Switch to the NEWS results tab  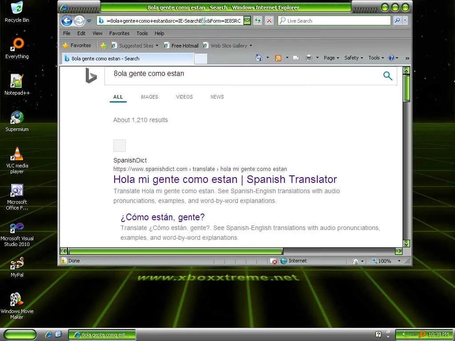tap(217, 97)
